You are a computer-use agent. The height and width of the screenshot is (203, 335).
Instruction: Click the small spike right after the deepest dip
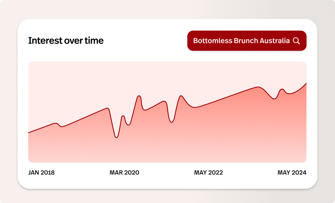coord(123,116)
